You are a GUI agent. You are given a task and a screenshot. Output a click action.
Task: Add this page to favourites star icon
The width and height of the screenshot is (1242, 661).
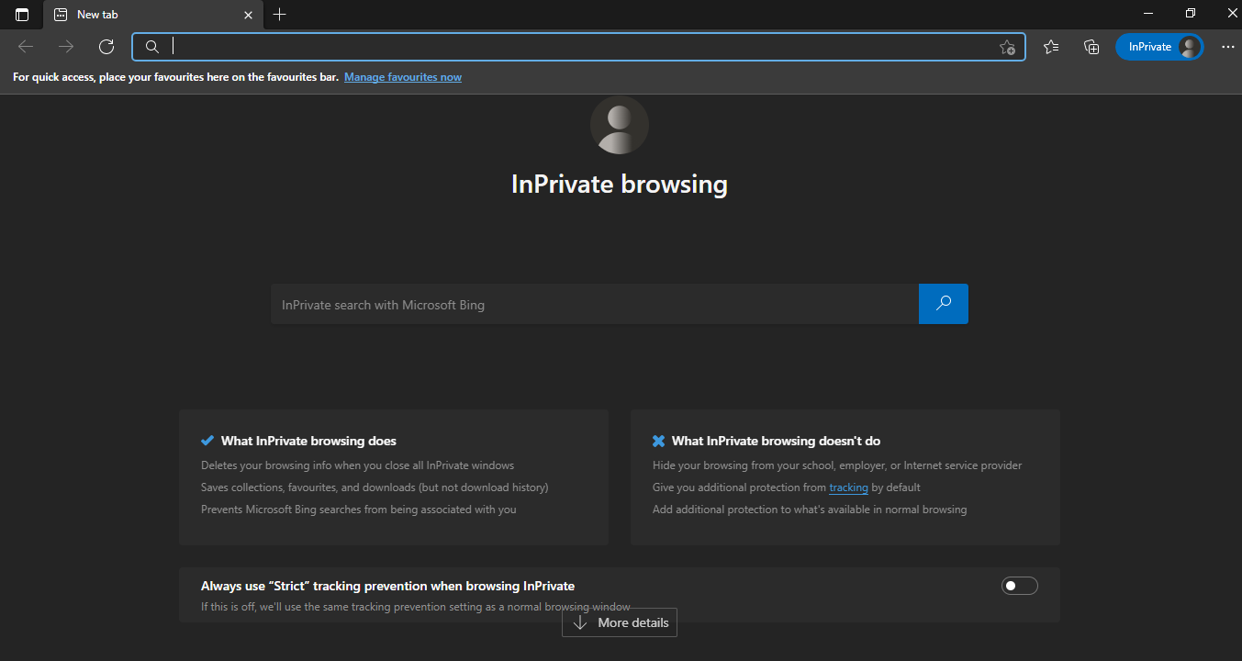coord(1007,48)
